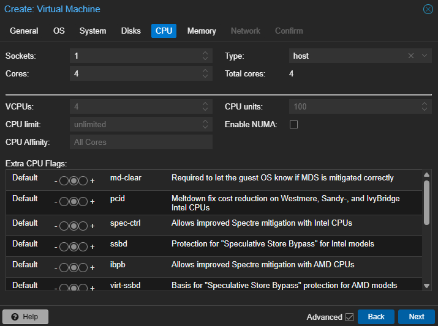Open Help documentation
The height and width of the screenshot is (326, 438).
coord(25,317)
